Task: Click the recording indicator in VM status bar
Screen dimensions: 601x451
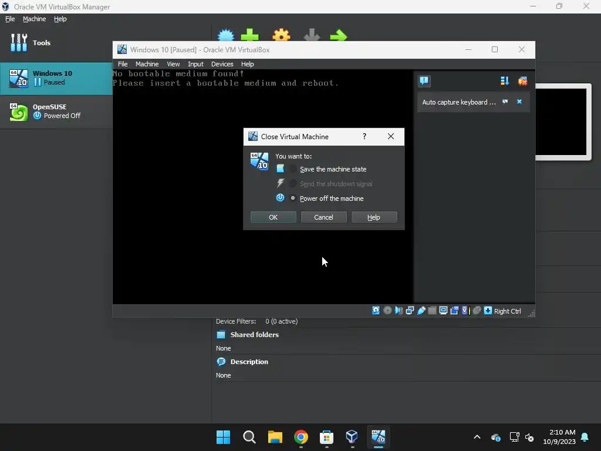Action: [x=454, y=311]
